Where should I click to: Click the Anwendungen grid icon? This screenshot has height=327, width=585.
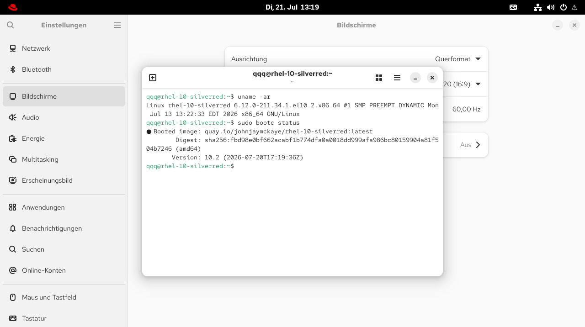(13, 207)
